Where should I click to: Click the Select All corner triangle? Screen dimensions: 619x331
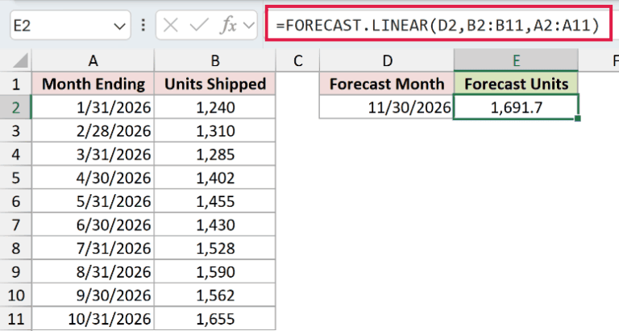pyautogui.click(x=19, y=60)
